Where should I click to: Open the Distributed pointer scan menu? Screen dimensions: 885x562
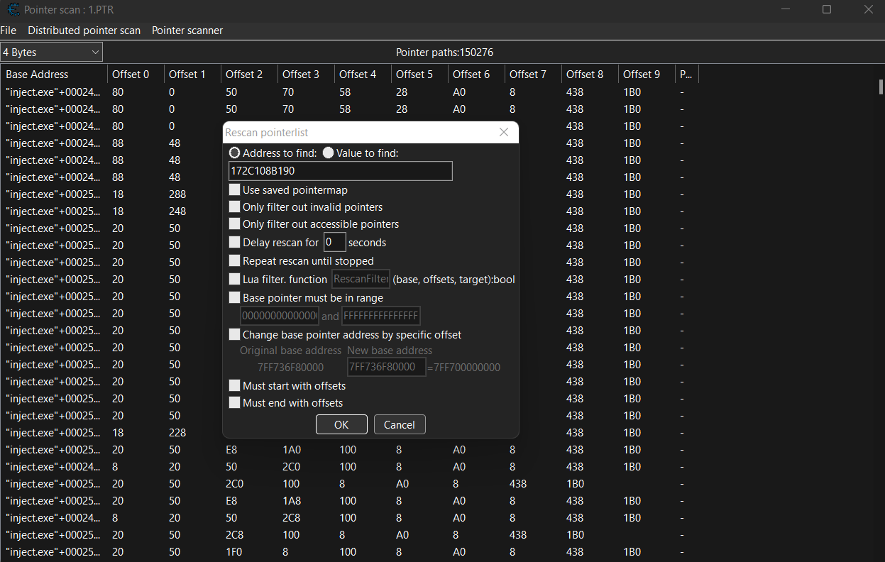[x=84, y=31]
